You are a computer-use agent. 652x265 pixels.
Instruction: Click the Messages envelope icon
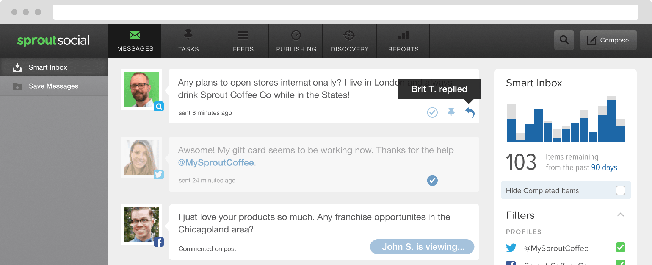pyautogui.click(x=135, y=35)
